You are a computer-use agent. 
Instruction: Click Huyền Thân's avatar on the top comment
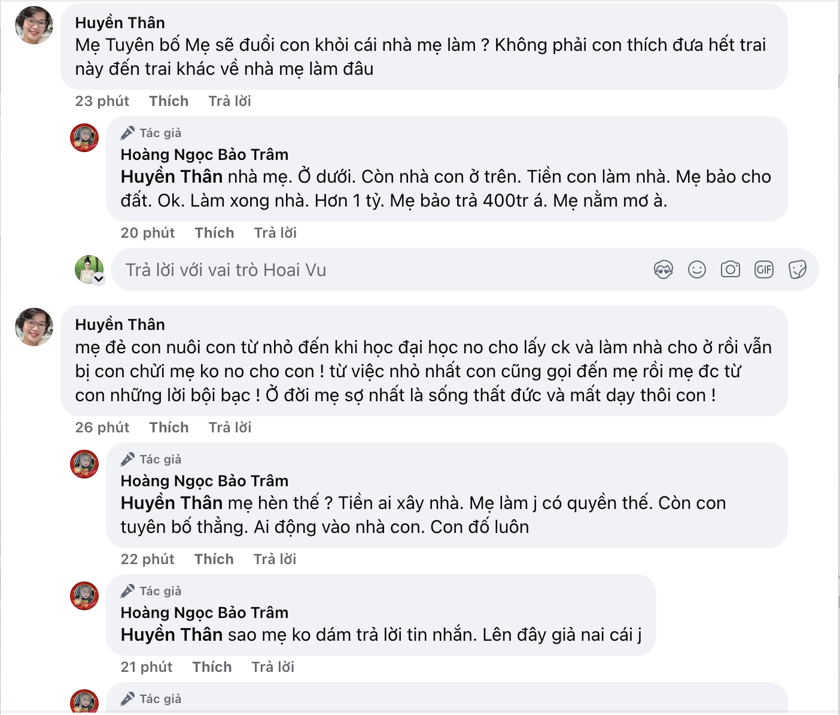click(x=34, y=25)
